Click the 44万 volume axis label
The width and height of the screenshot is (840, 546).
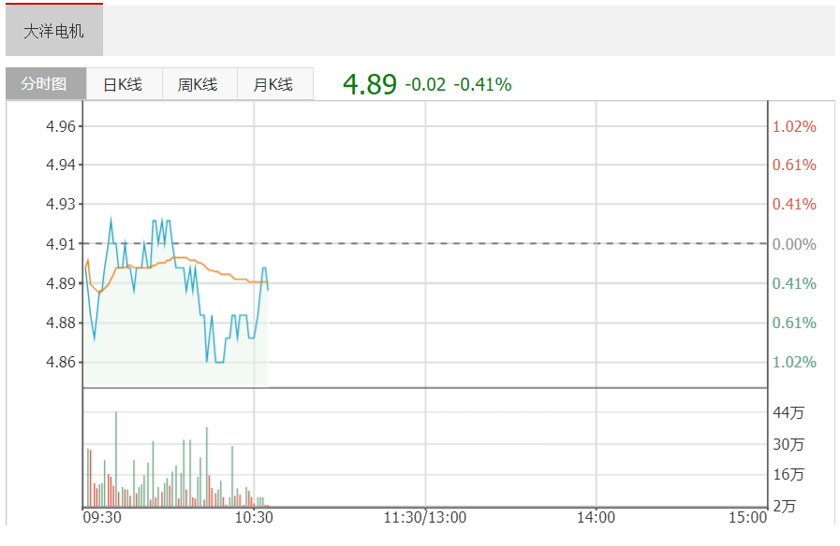pyautogui.click(x=788, y=412)
